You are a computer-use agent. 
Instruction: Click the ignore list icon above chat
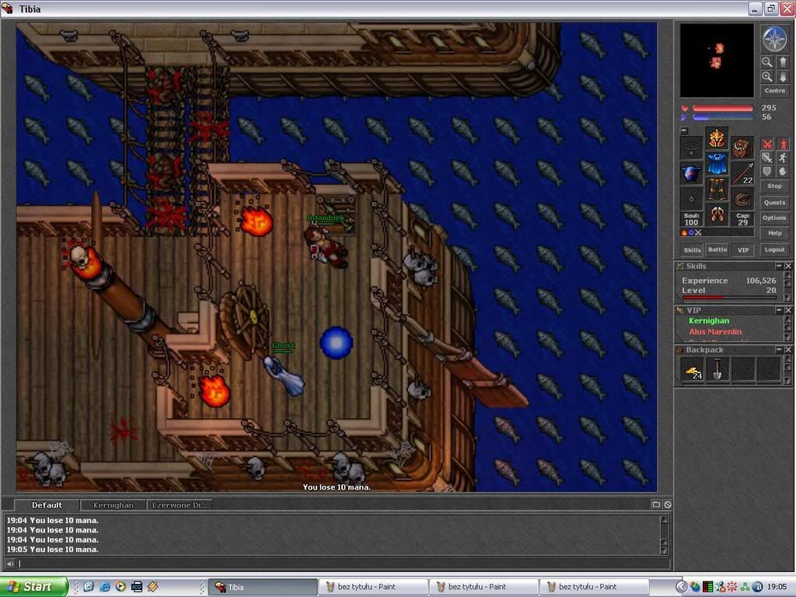point(668,504)
